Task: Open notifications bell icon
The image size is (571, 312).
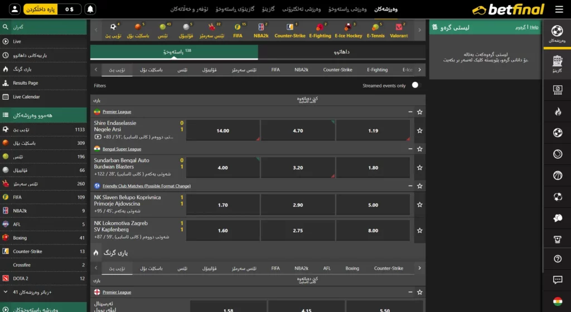Action: pos(90,9)
